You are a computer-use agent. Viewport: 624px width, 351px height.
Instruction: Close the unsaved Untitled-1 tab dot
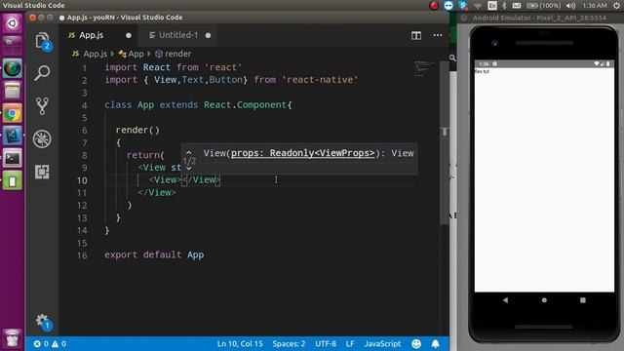coord(208,35)
